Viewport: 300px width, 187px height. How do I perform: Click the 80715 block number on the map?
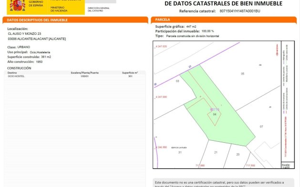coord(215,109)
